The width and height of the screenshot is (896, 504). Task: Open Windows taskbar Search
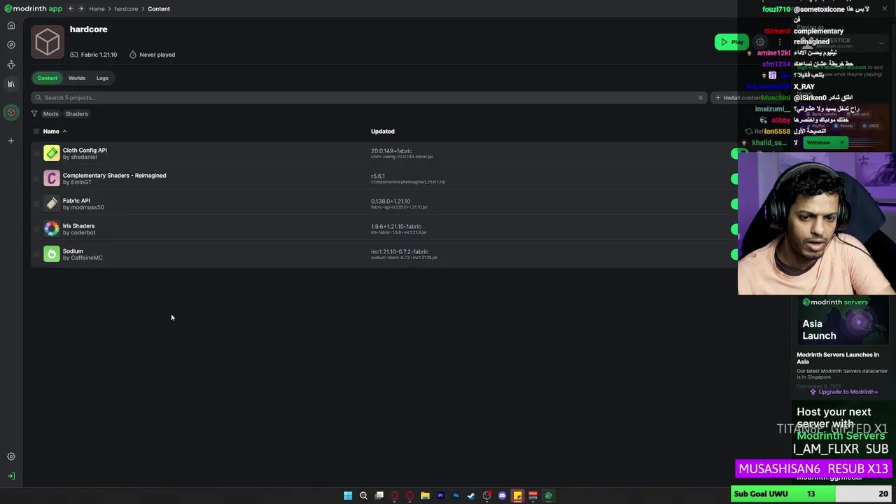point(363,496)
